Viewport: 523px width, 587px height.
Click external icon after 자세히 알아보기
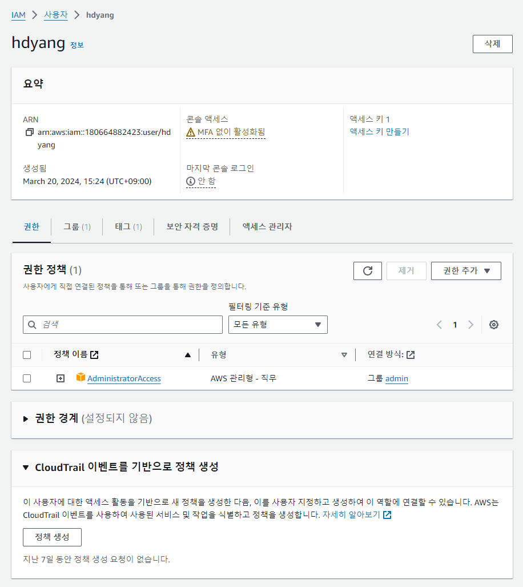(387, 515)
